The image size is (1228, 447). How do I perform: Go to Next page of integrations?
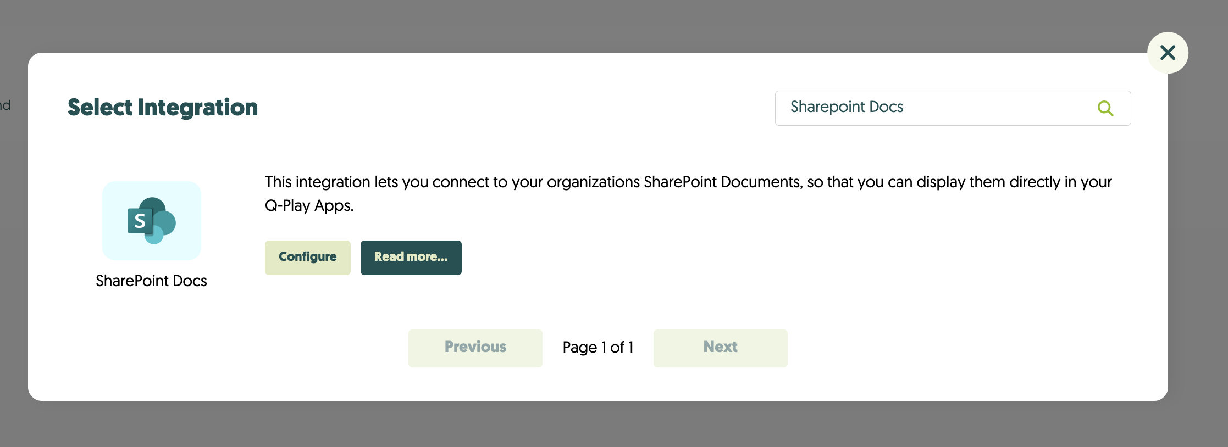click(x=720, y=348)
